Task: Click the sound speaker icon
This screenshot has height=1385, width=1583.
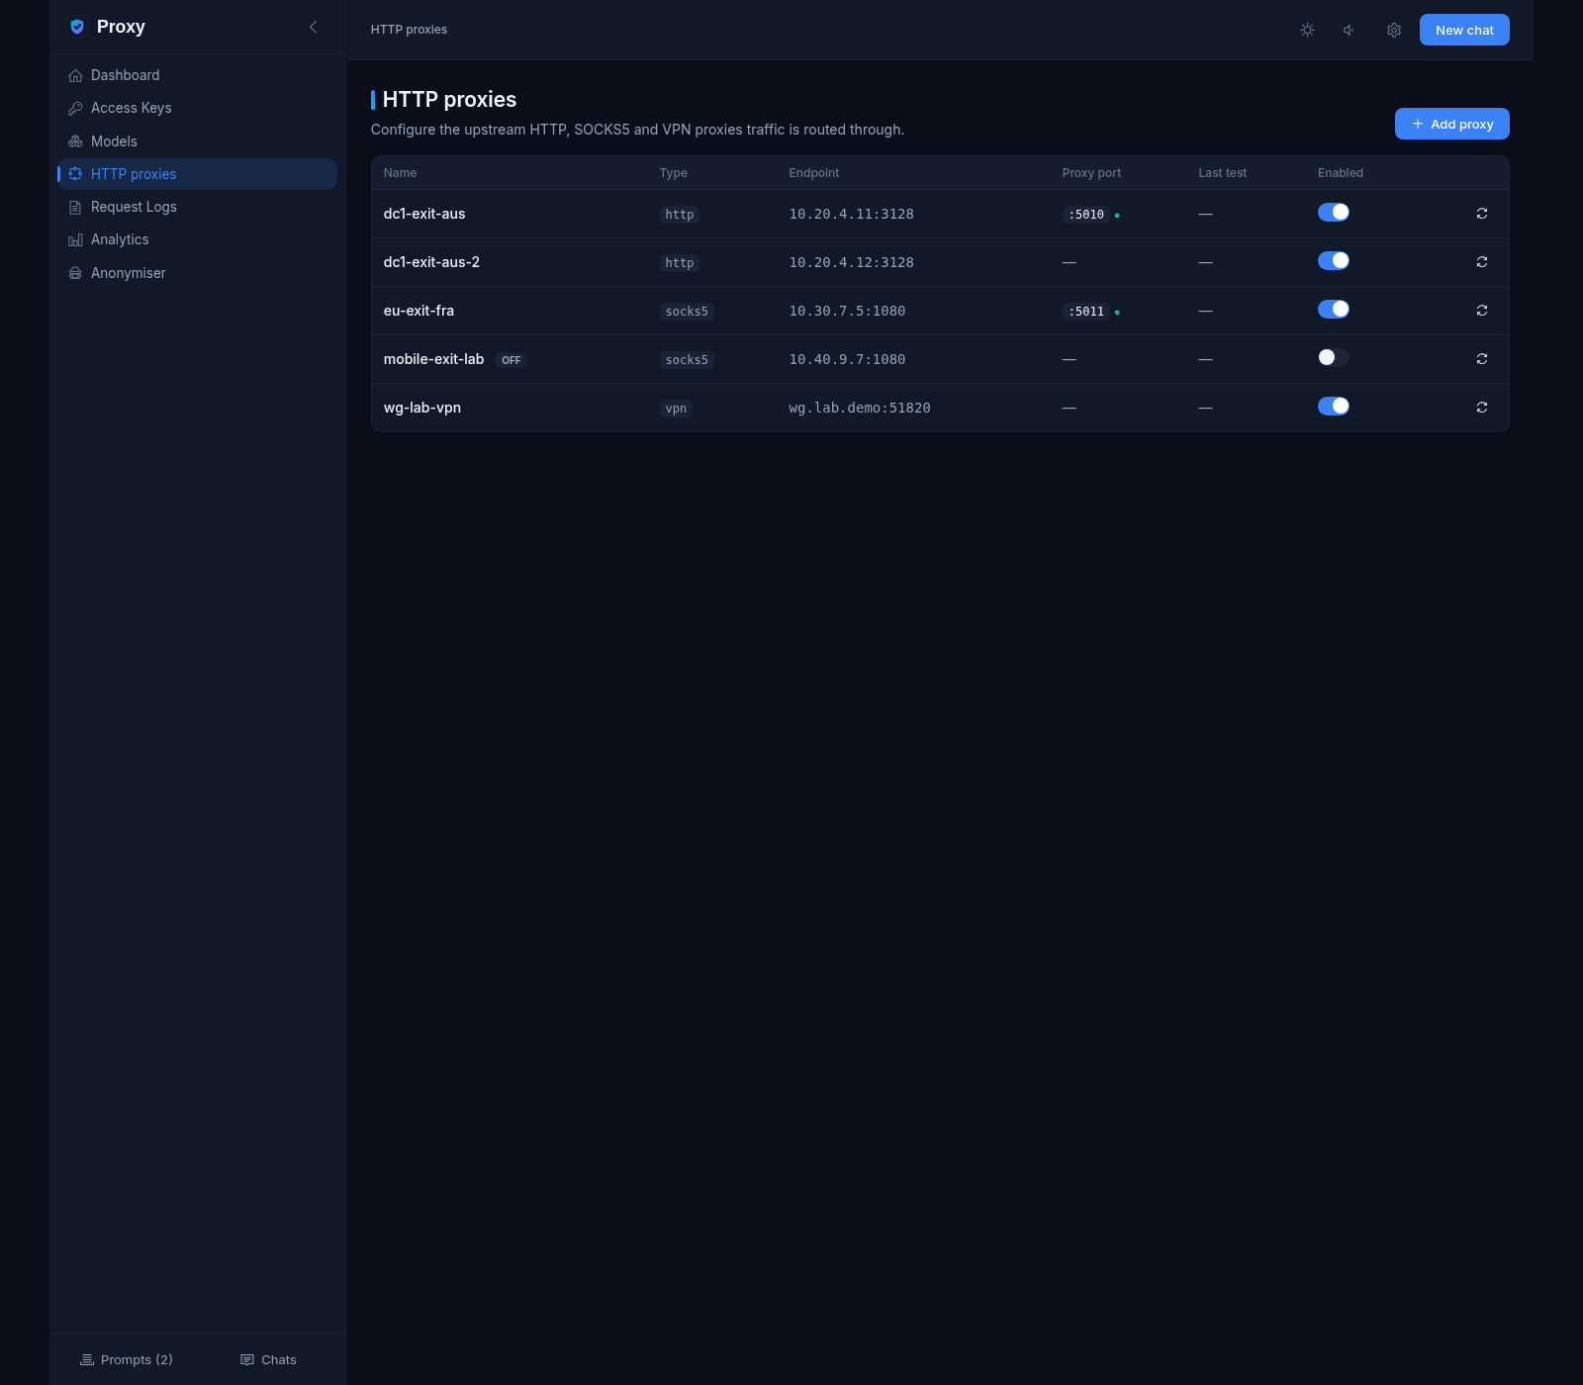Action: pyautogui.click(x=1350, y=30)
